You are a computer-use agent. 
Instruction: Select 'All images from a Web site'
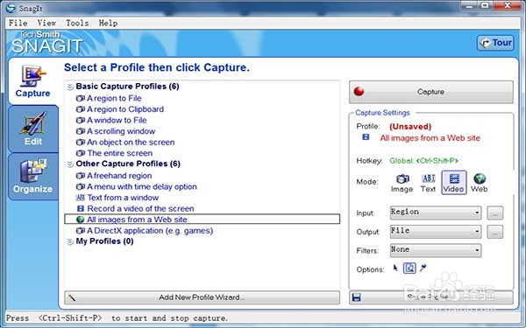(x=202, y=220)
